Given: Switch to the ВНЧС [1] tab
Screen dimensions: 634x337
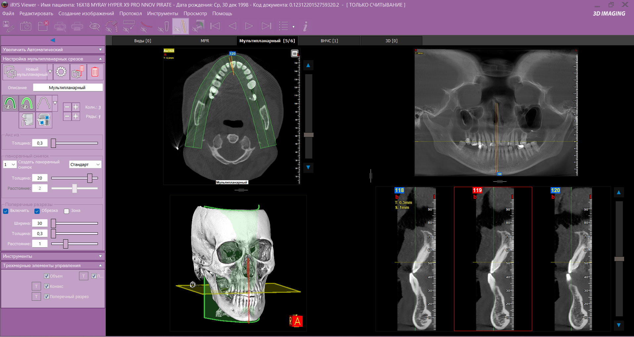Looking at the screenshot, I should 329,41.
